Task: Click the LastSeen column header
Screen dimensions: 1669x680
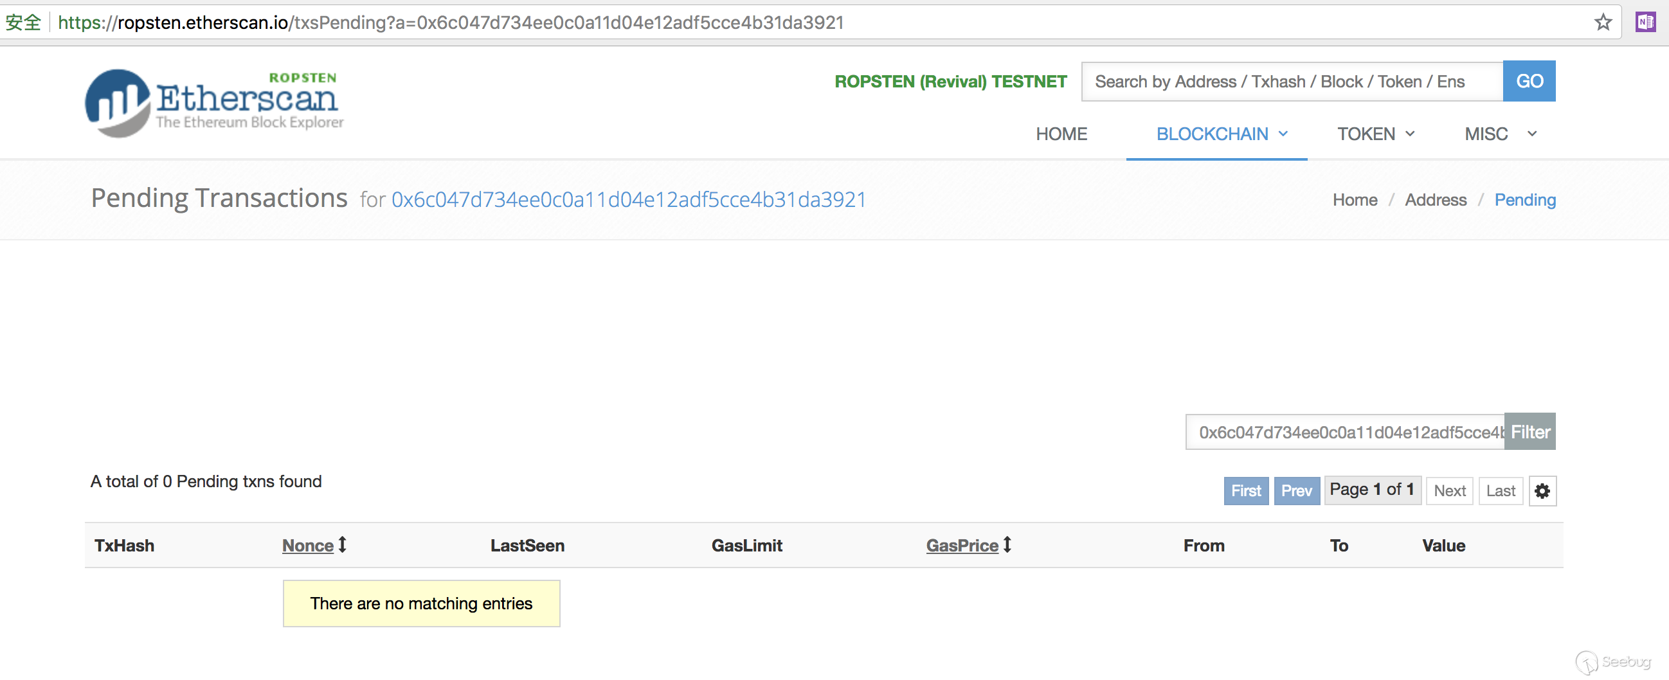Action: click(x=527, y=545)
